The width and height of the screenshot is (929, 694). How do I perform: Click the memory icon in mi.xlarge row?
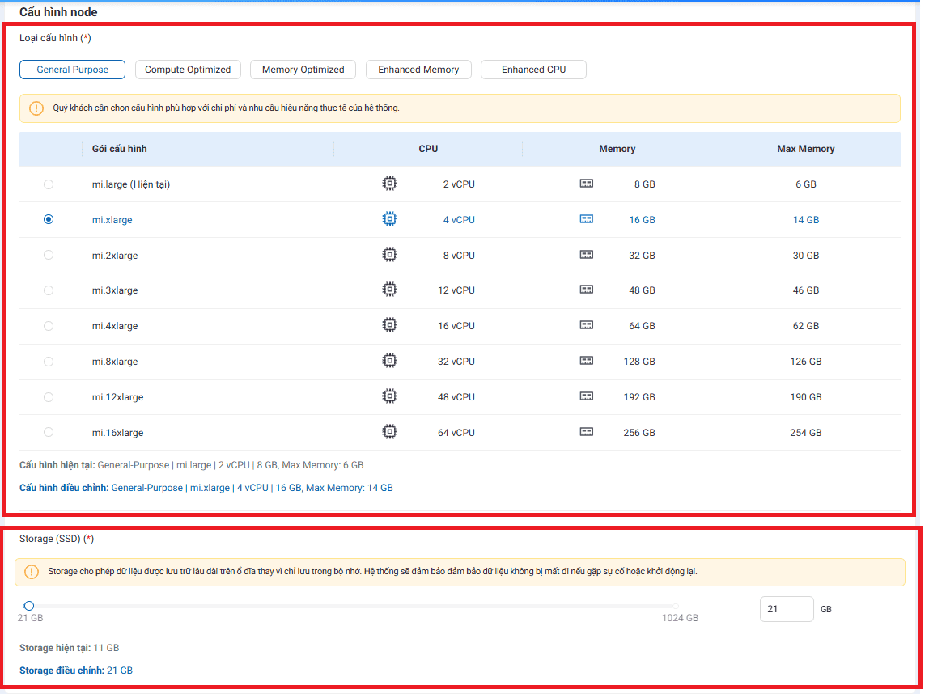[587, 219]
